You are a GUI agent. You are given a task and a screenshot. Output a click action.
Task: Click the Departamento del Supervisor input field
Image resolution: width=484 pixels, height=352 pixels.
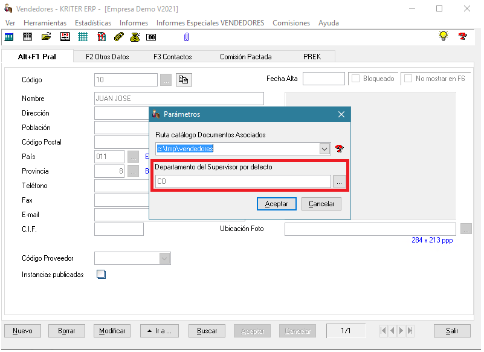(x=243, y=181)
